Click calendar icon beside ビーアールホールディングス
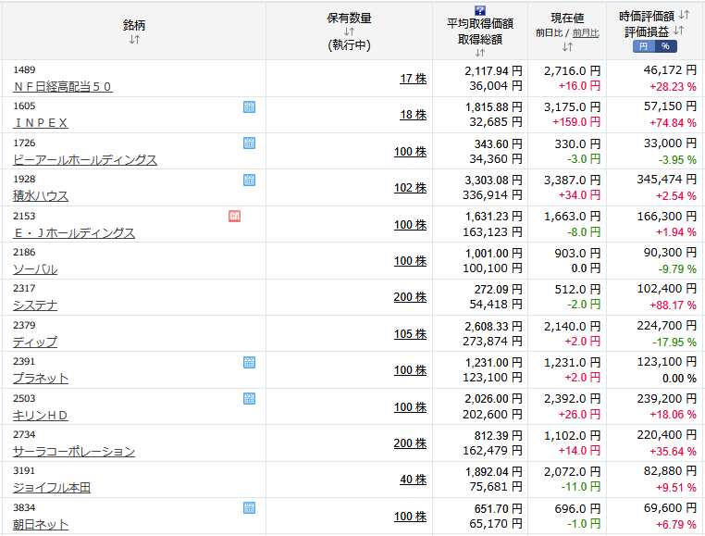Image resolution: width=705 pixels, height=536 pixels. pyautogui.click(x=249, y=143)
